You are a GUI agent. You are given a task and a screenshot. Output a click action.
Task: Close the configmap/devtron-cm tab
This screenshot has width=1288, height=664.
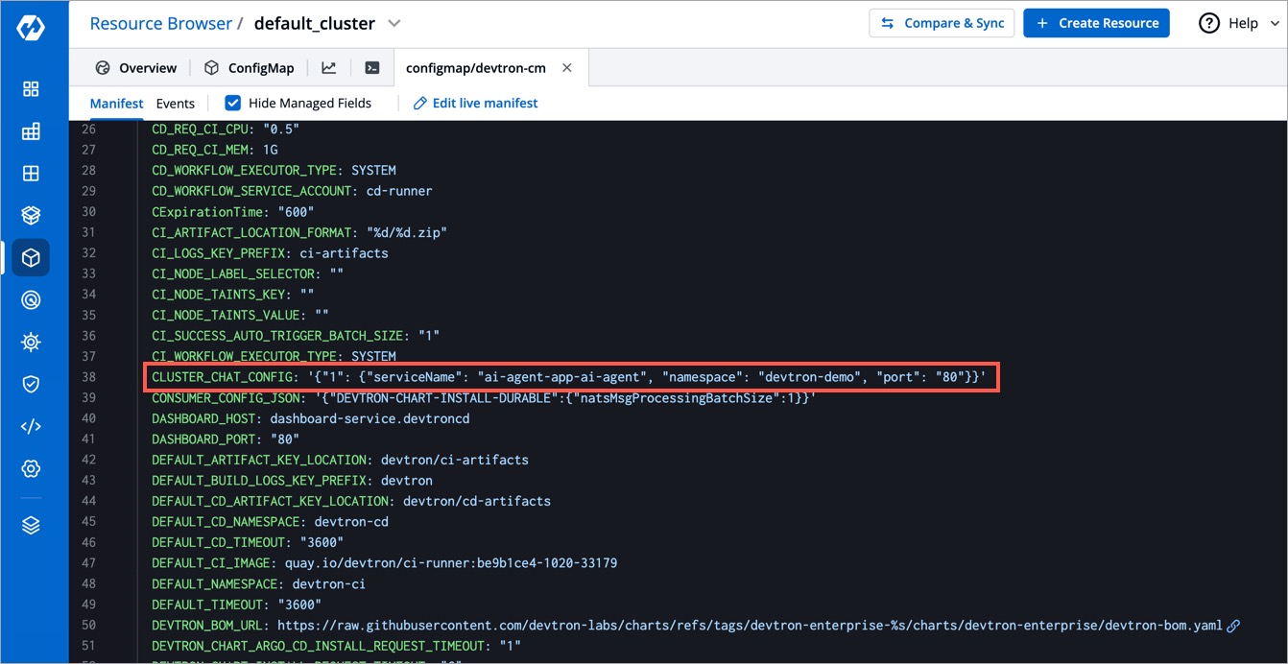[x=567, y=68]
